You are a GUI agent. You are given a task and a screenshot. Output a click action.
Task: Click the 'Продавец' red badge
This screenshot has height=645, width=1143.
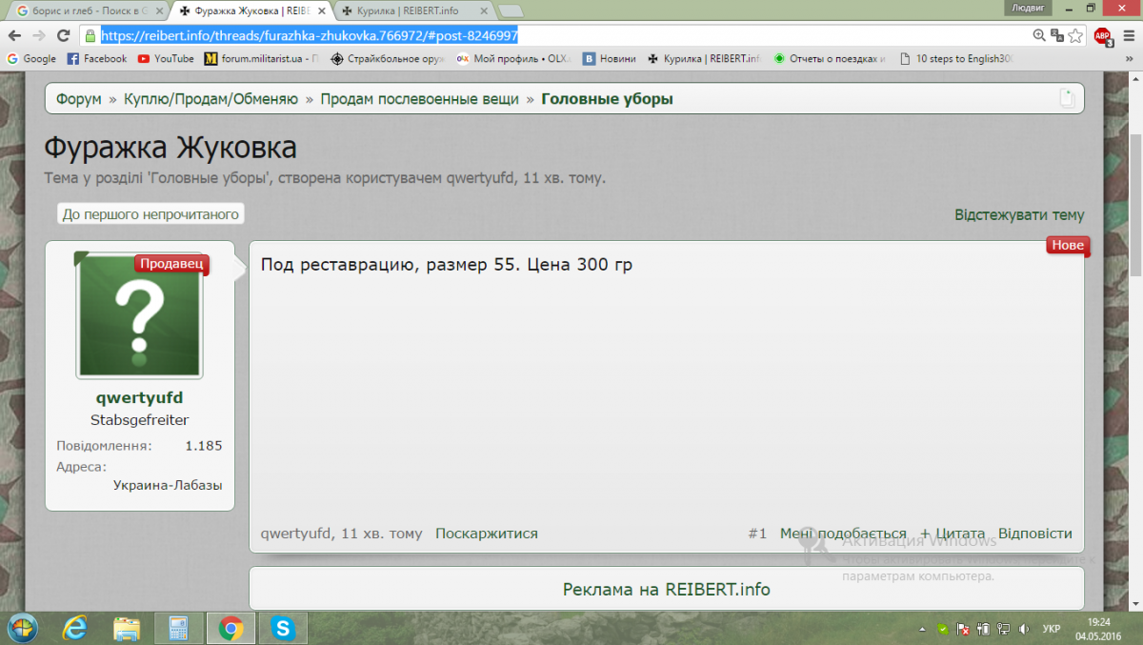coord(171,264)
